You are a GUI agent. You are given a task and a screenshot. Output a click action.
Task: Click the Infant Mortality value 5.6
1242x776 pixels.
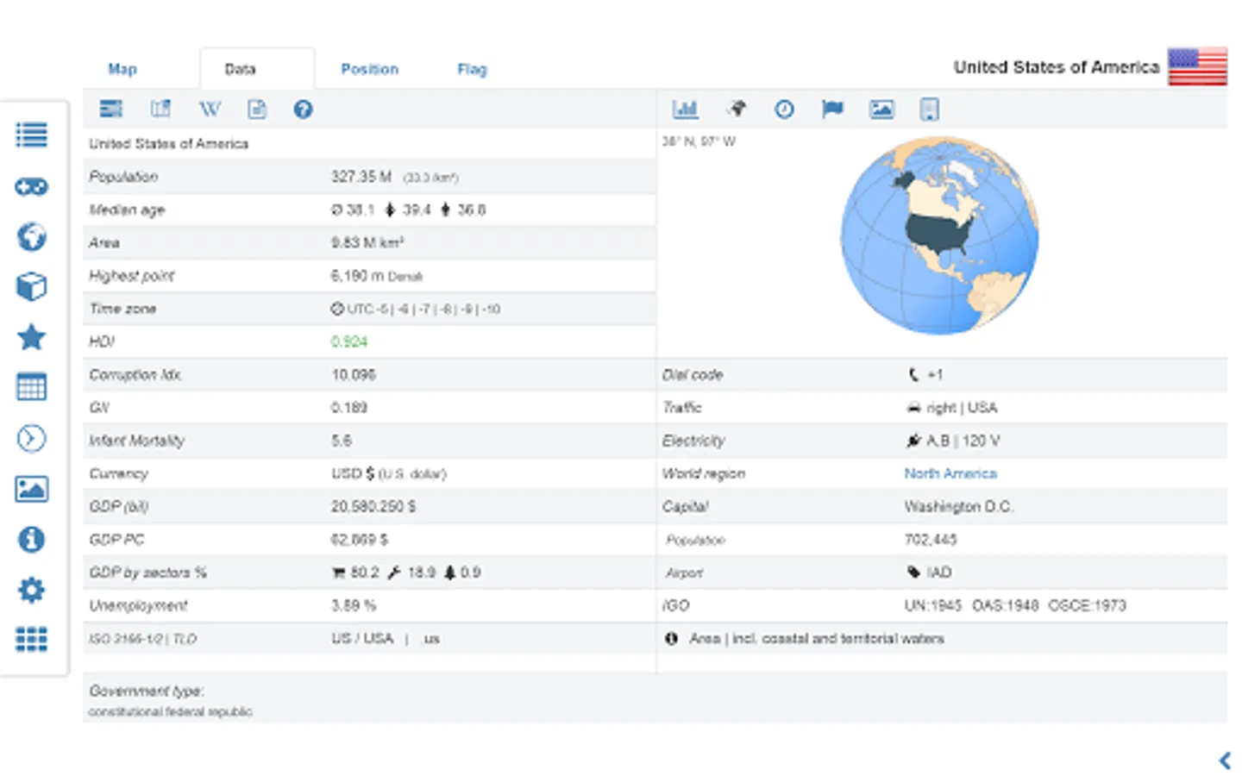point(342,441)
